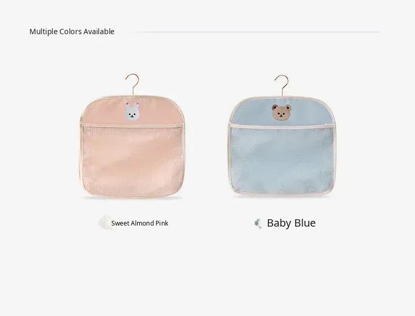Click the blue bag's metal hook
Screen dimensions: 415x316
(x=282, y=86)
